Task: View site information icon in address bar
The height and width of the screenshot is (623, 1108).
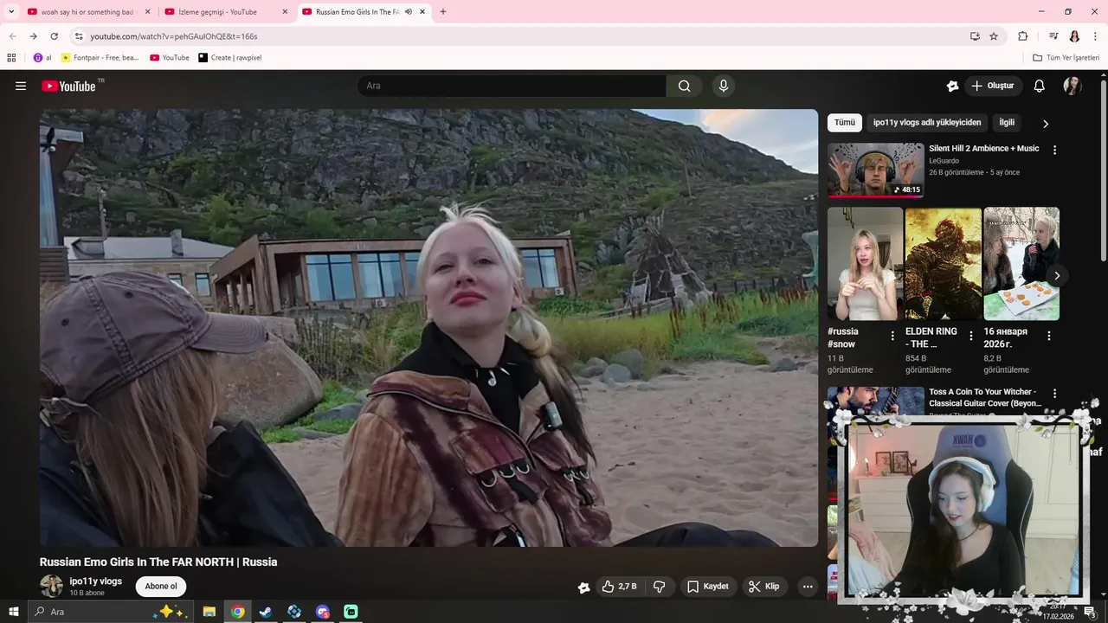Action: pyautogui.click(x=79, y=36)
